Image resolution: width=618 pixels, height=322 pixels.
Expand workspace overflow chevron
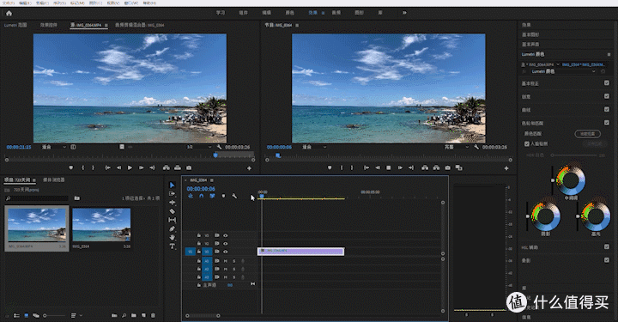point(404,13)
